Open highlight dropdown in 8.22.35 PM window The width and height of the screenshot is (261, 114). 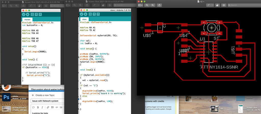point(35,6)
